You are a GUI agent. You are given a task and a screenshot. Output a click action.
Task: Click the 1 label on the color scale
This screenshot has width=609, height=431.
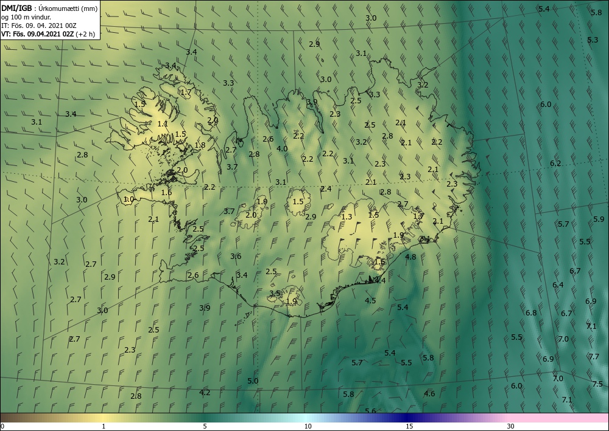(x=104, y=426)
